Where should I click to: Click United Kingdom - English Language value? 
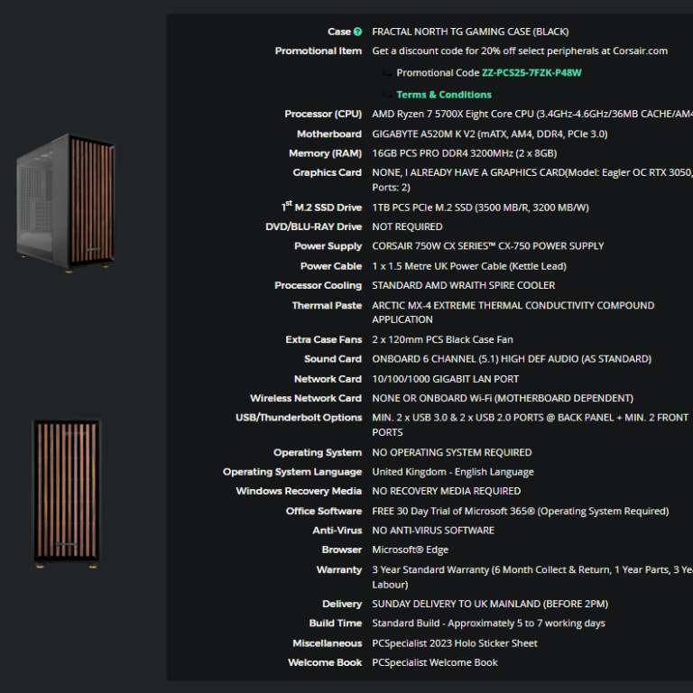point(453,472)
